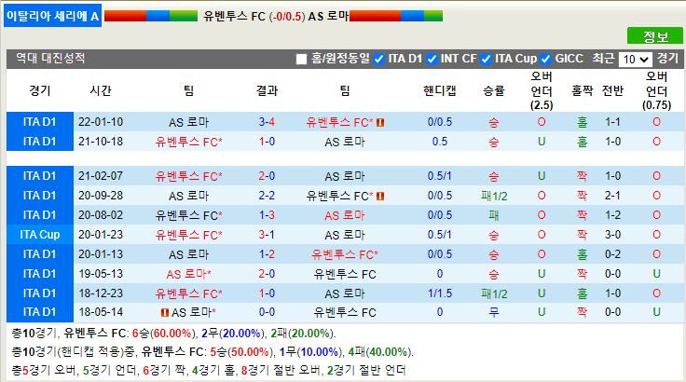This screenshot has height=382, width=686.
Task: Uncheck the ITA D1 checkbox
Action: [378, 59]
